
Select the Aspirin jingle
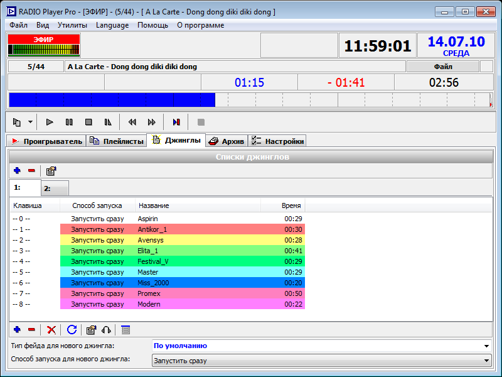[x=158, y=219]
